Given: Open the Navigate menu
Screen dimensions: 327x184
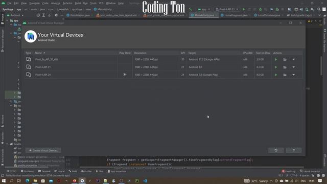Looking at the screenshot, I should (34, 3).
